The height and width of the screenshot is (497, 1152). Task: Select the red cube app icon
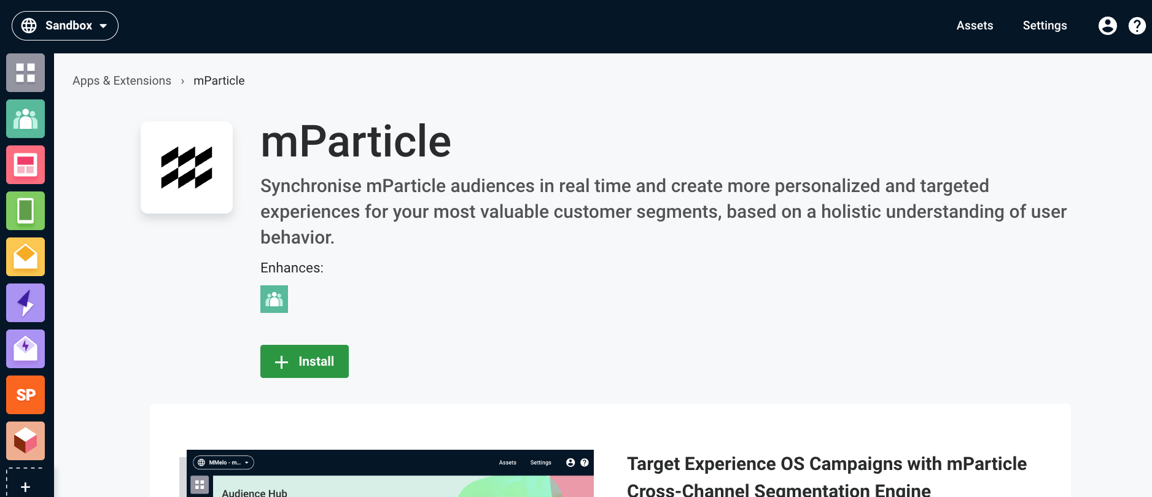point(25,441)
